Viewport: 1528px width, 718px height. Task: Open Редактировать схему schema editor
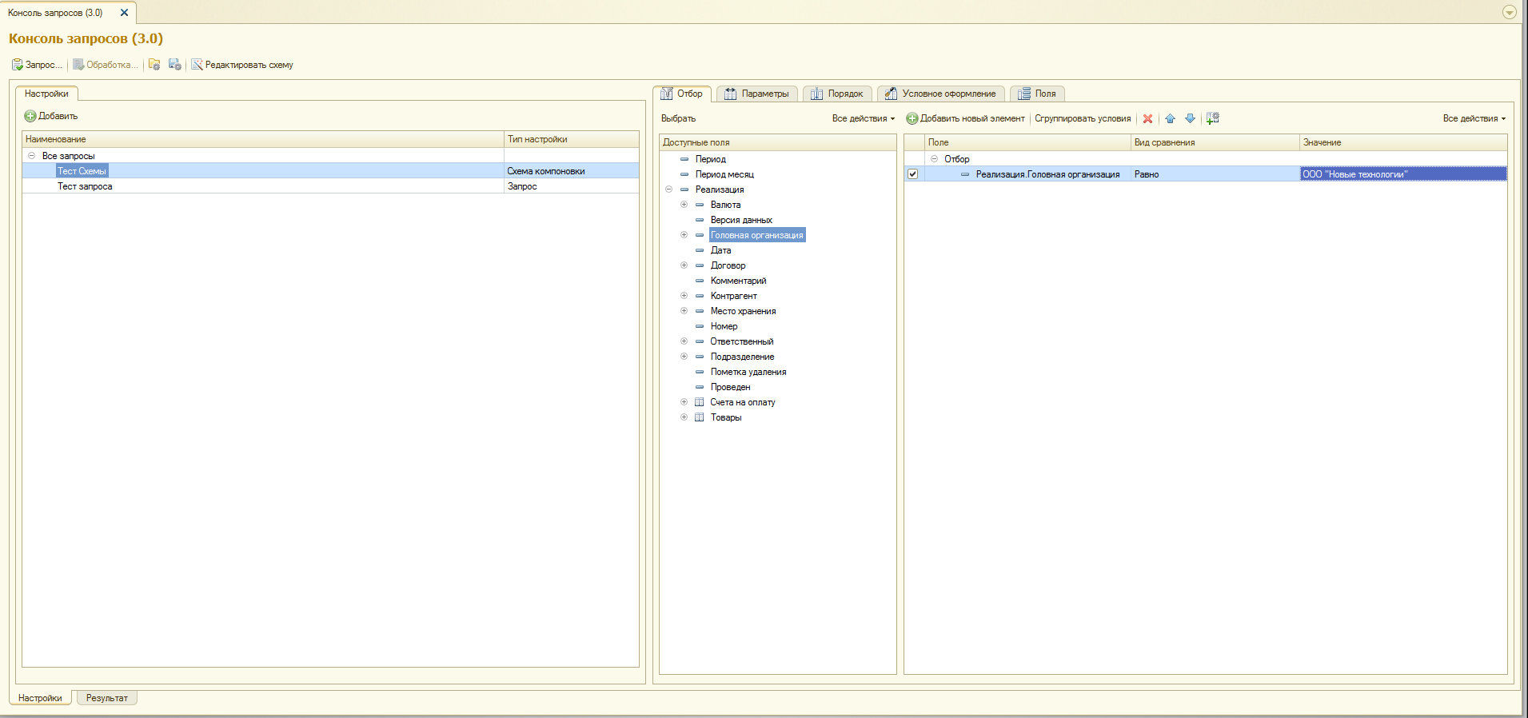coord(242,65)
